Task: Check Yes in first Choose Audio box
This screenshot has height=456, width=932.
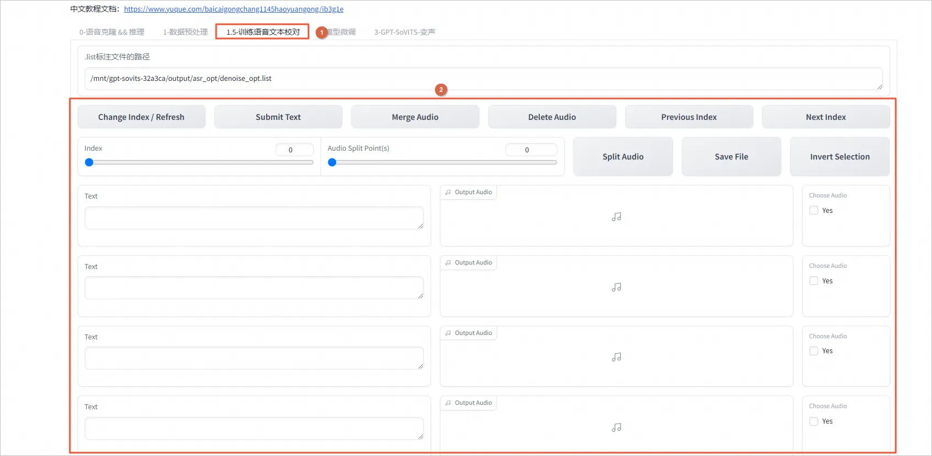Action: tap(814, 210)
